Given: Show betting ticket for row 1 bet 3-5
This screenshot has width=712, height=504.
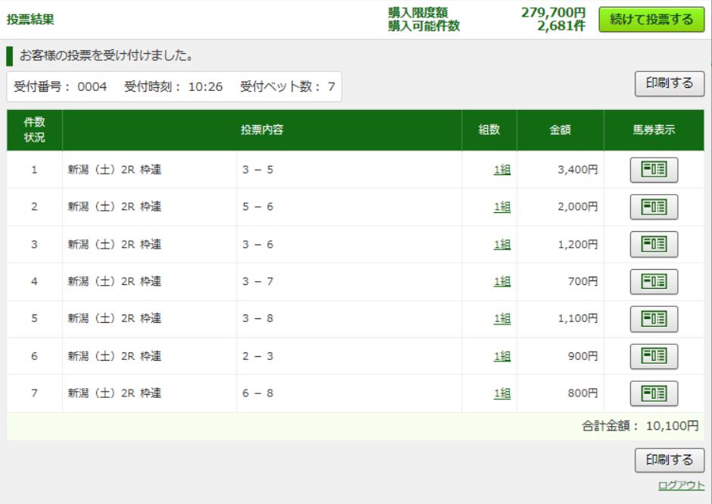Looking at the screenshot, I should 654,170.
